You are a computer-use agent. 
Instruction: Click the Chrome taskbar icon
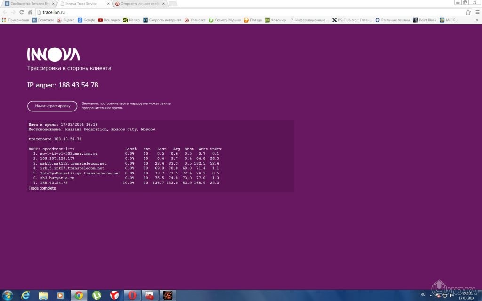79,295
